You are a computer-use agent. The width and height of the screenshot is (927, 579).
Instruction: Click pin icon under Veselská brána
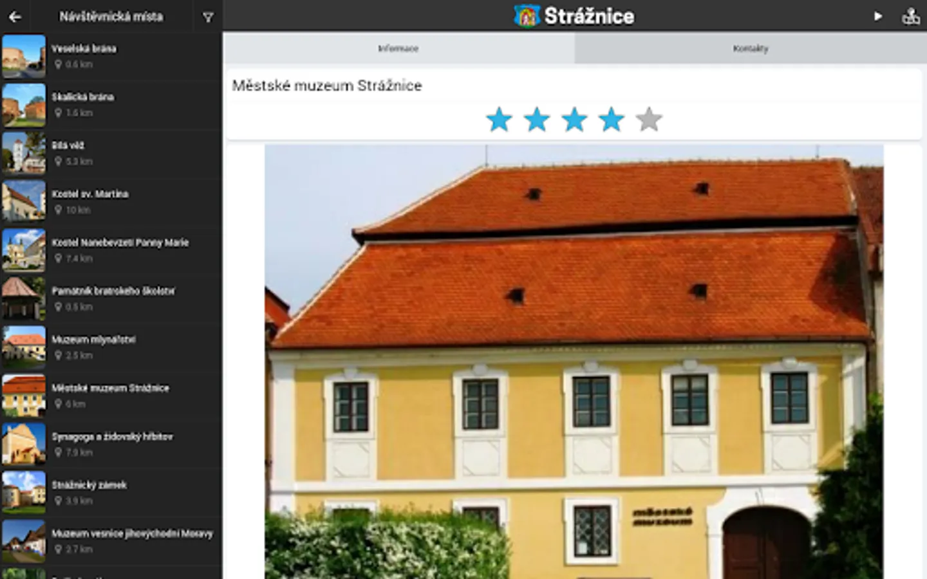point(58,64)
